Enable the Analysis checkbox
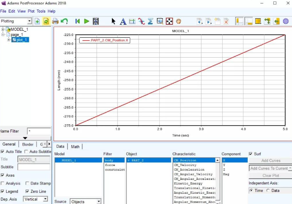The image size is (292, 204). (x=3, y=183)
